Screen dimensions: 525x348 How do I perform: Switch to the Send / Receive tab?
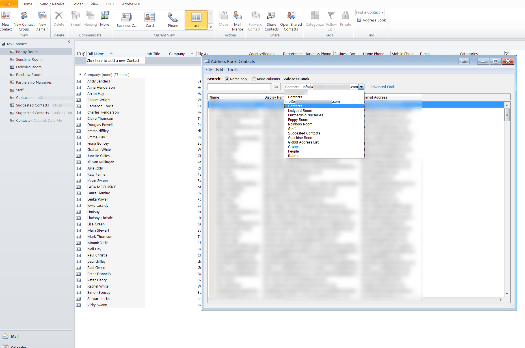pyautogui.click(x=52, y=4)
